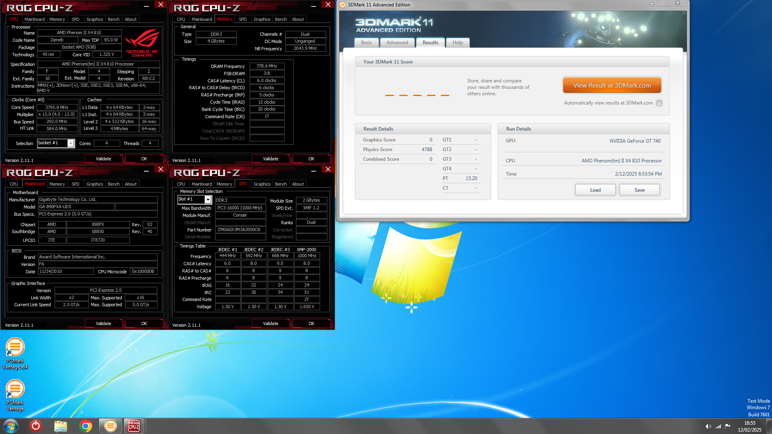Click Module Manuf. Corsair field
Screen dimensions: 772x434
point(240,215)
